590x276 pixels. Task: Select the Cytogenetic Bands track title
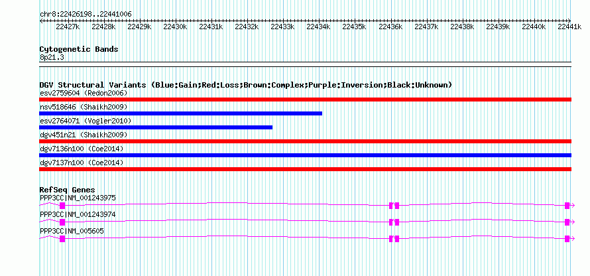click(79, 49)
